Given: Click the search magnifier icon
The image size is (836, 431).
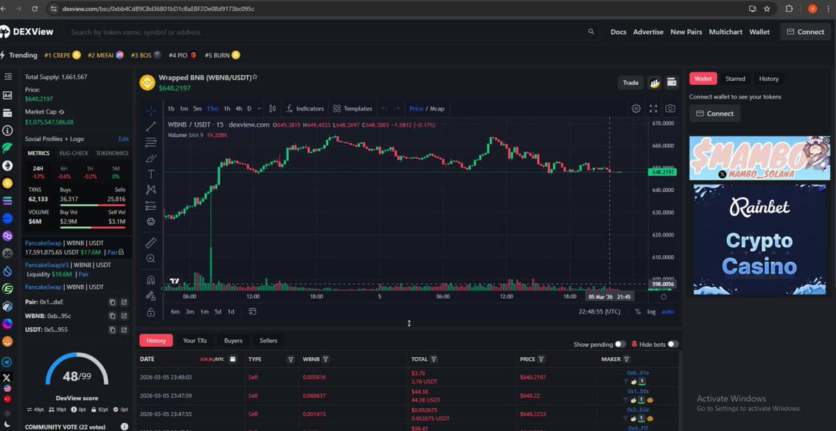Looking at the screenshot, I should click(x=591, y=32).
